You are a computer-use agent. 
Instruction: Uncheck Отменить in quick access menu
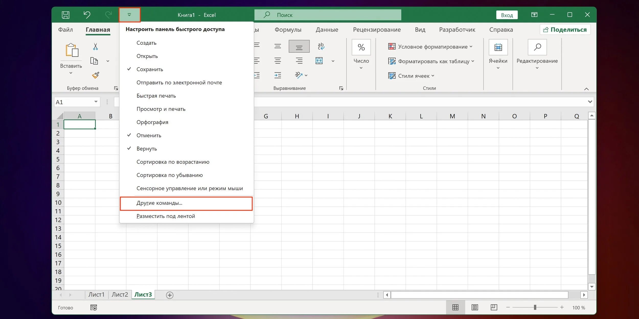(x=149, y=136)
